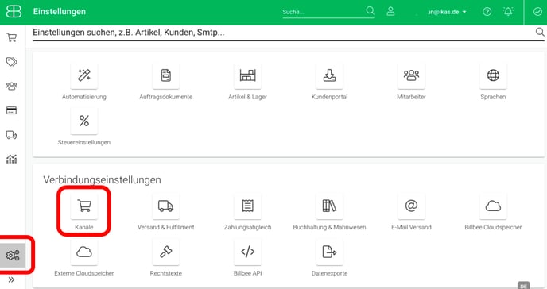
Task: Click the checkmark status icon
Action: pyautogui.click(x=537, y=11)
